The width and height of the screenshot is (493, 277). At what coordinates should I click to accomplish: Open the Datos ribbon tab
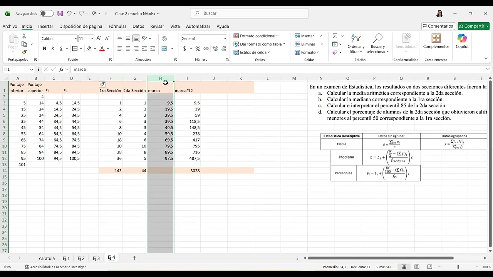coord(138,26)
